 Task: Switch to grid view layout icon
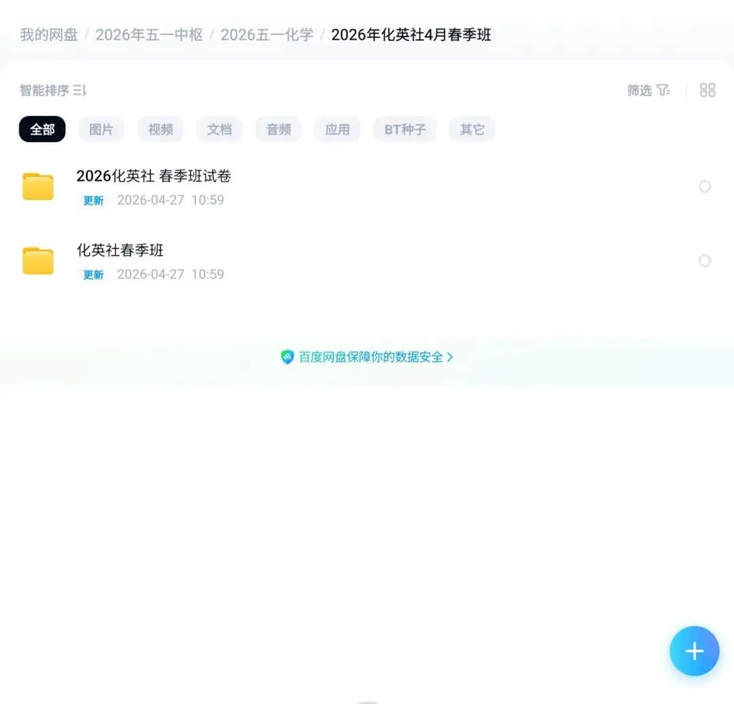(707, 89)
